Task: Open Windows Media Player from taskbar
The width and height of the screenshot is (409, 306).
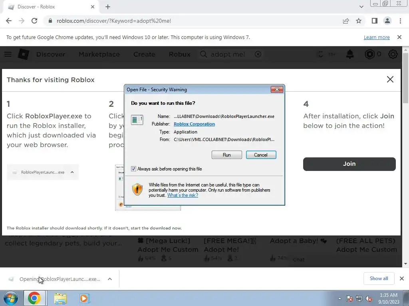Action: (x=84, y=298)
